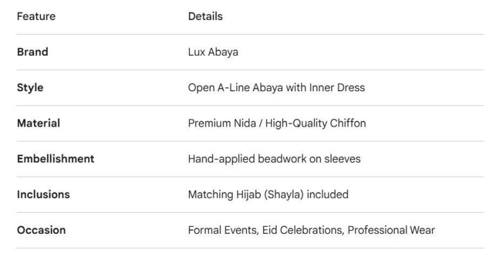Select the Occasion row label

point(41,230)
